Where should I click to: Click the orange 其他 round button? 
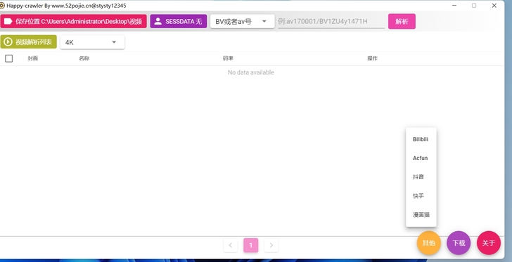tap(429, 243)
